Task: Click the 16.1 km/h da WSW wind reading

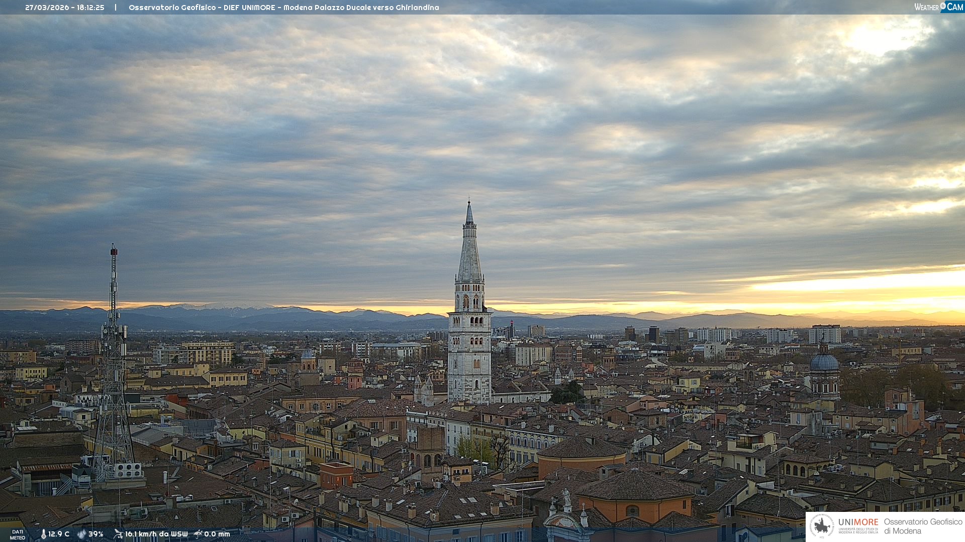Action: coord(156,534)
